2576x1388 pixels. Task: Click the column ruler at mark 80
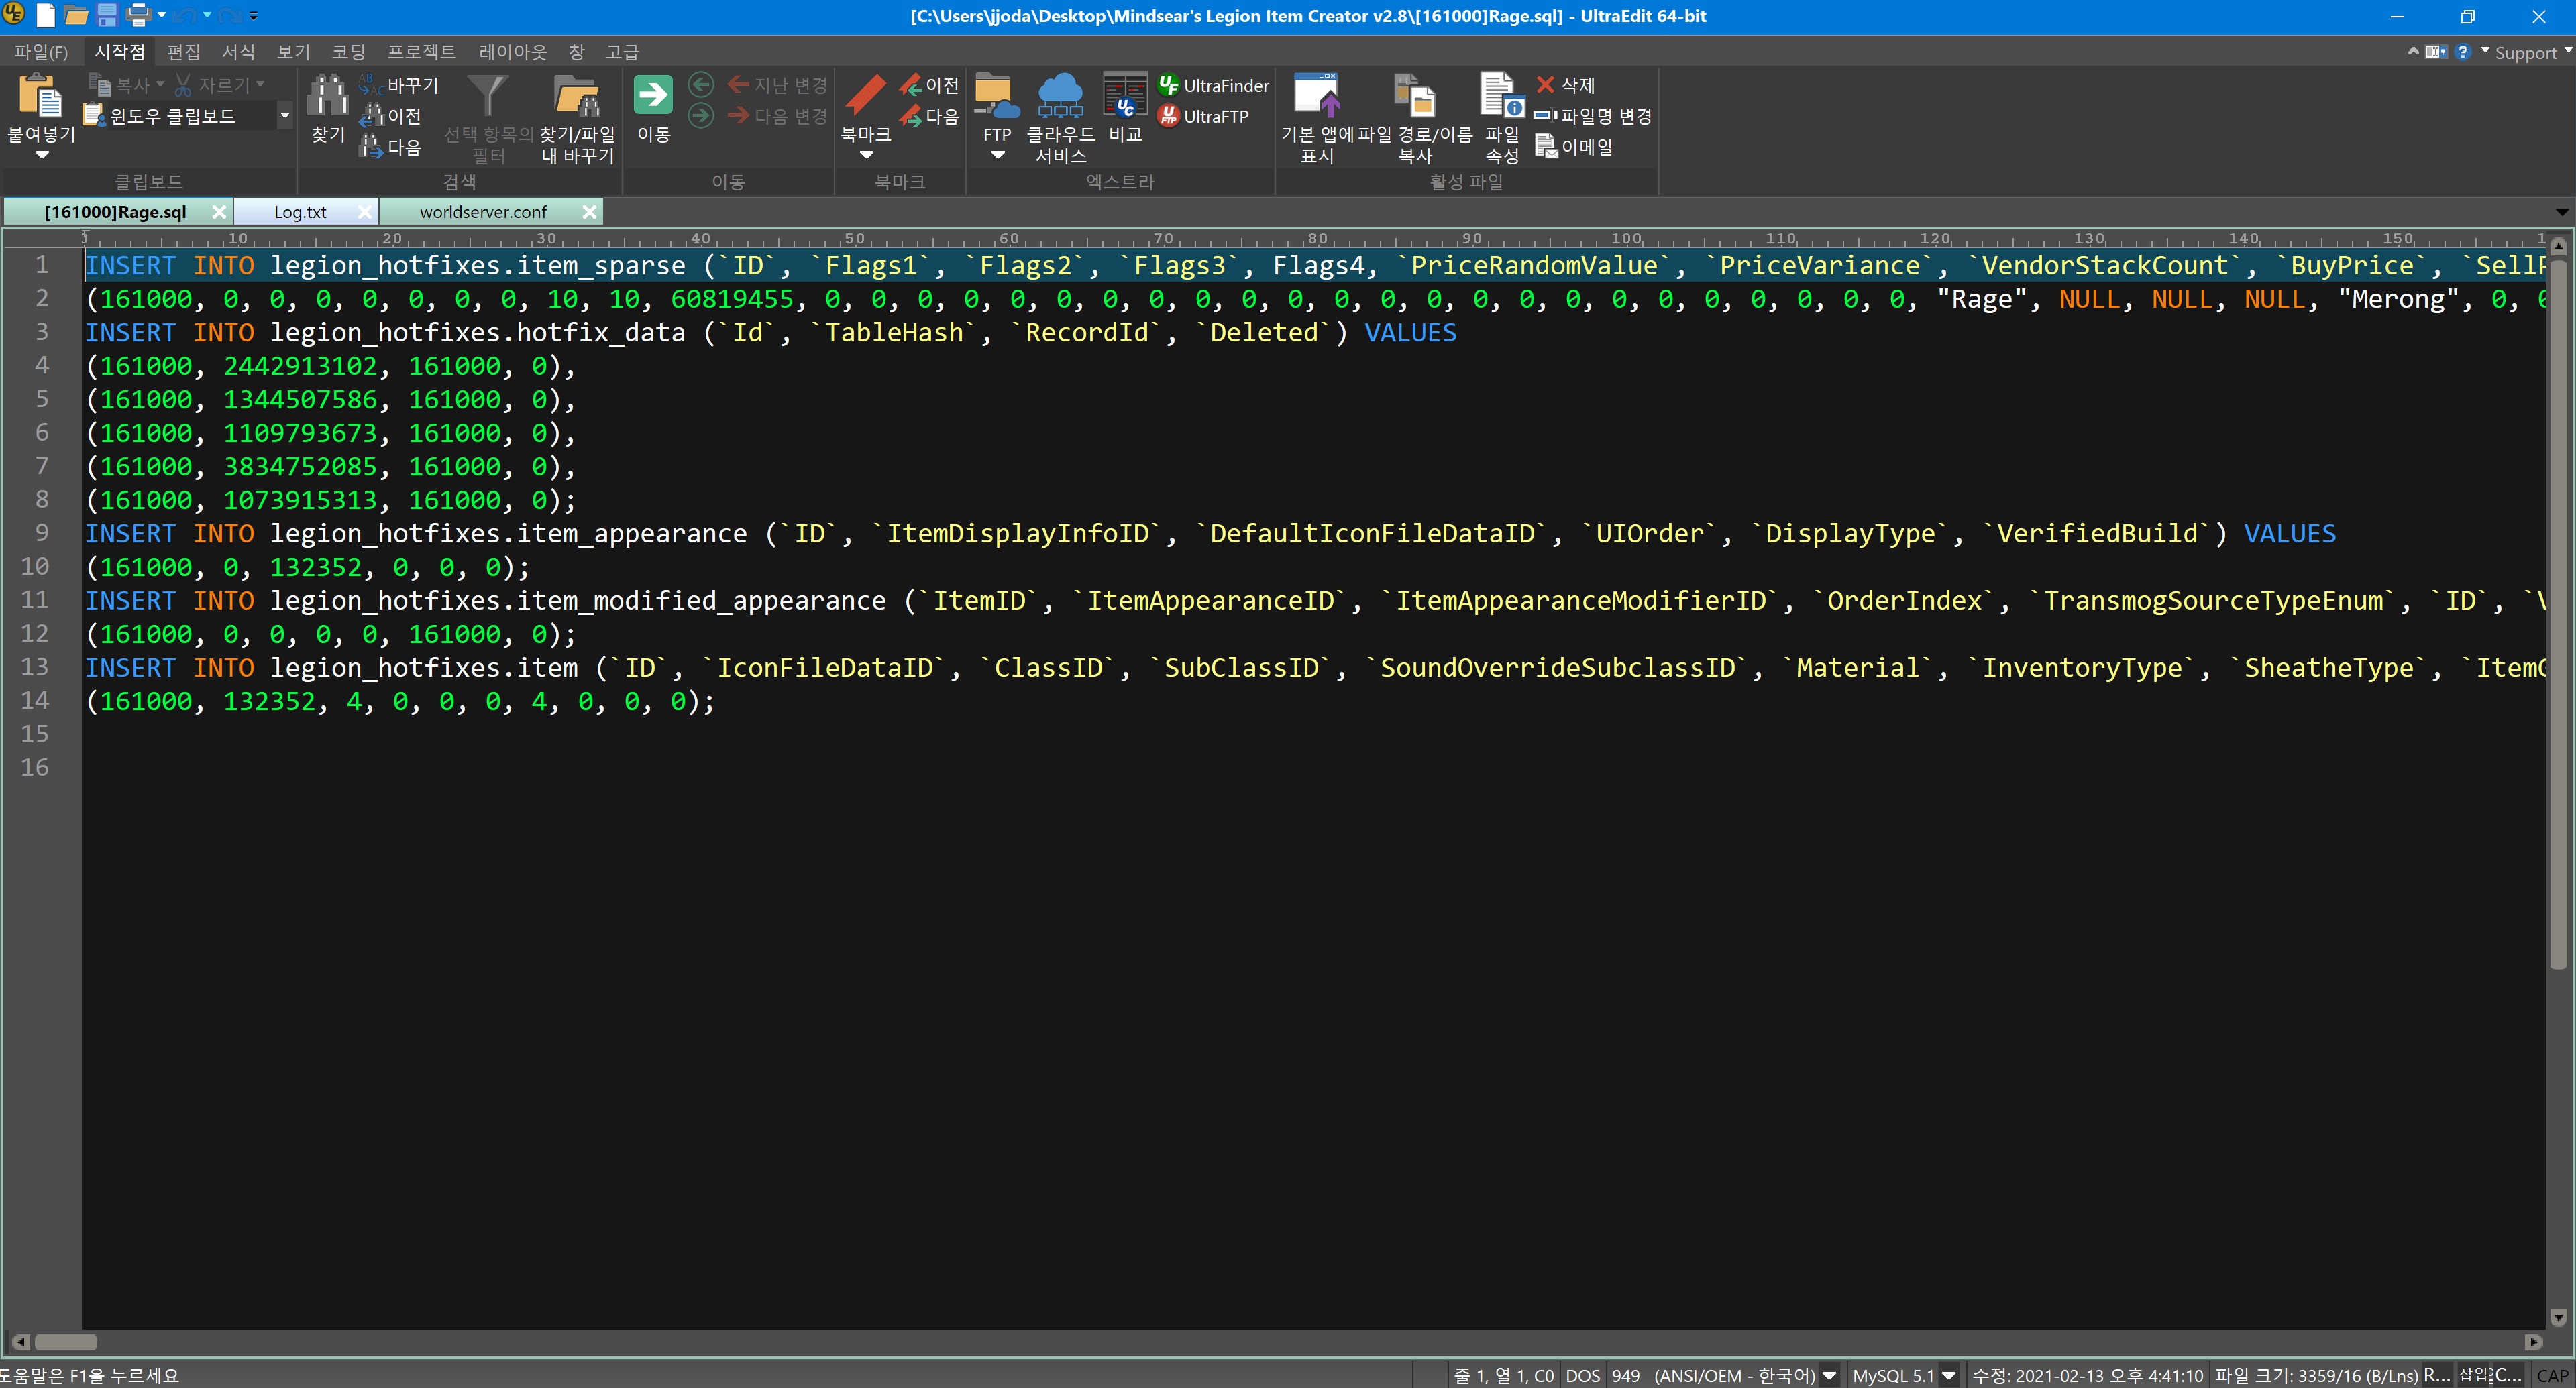[1318, 239]
